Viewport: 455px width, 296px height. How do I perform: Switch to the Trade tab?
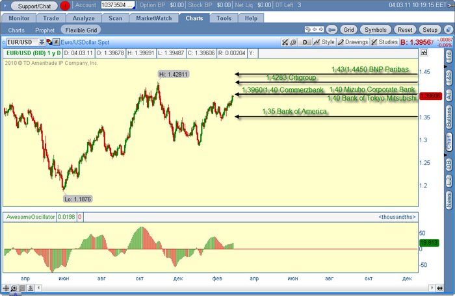51,18
